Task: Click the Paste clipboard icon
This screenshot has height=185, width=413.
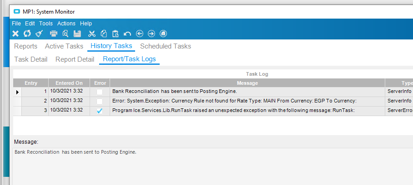Action: tap(115, 34)
